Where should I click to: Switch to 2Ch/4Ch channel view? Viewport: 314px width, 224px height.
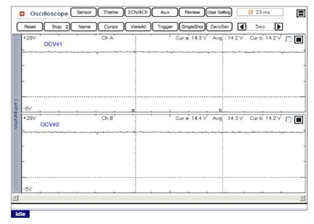(x=138, y=12)
